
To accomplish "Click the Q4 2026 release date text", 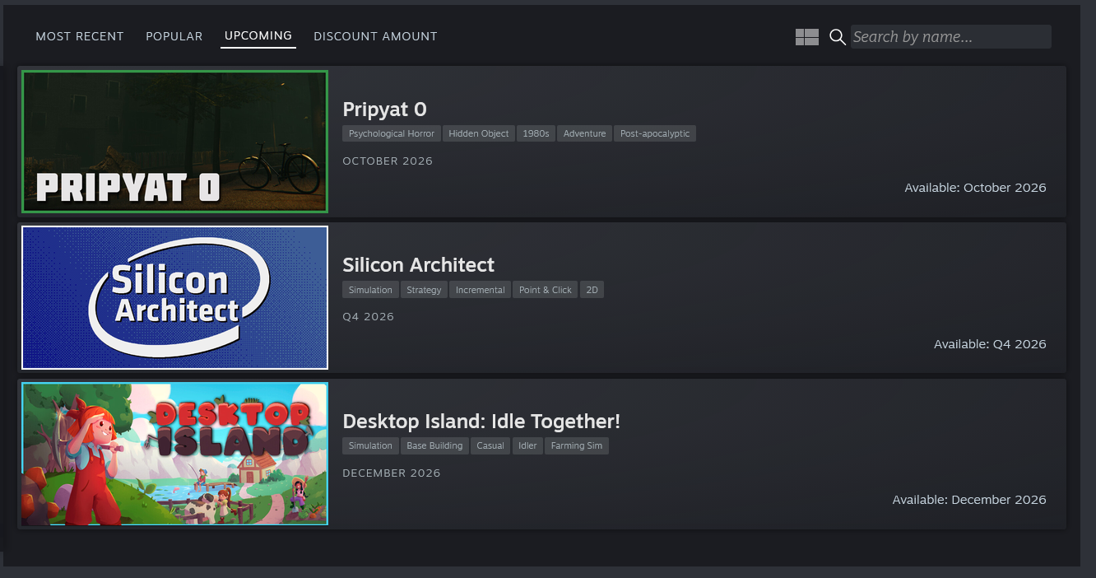I will click(x=369, y=317).
